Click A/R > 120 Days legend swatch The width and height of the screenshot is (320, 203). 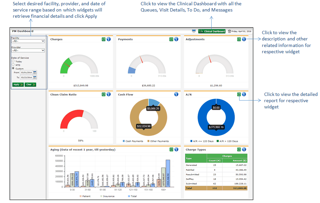[218, 141]
